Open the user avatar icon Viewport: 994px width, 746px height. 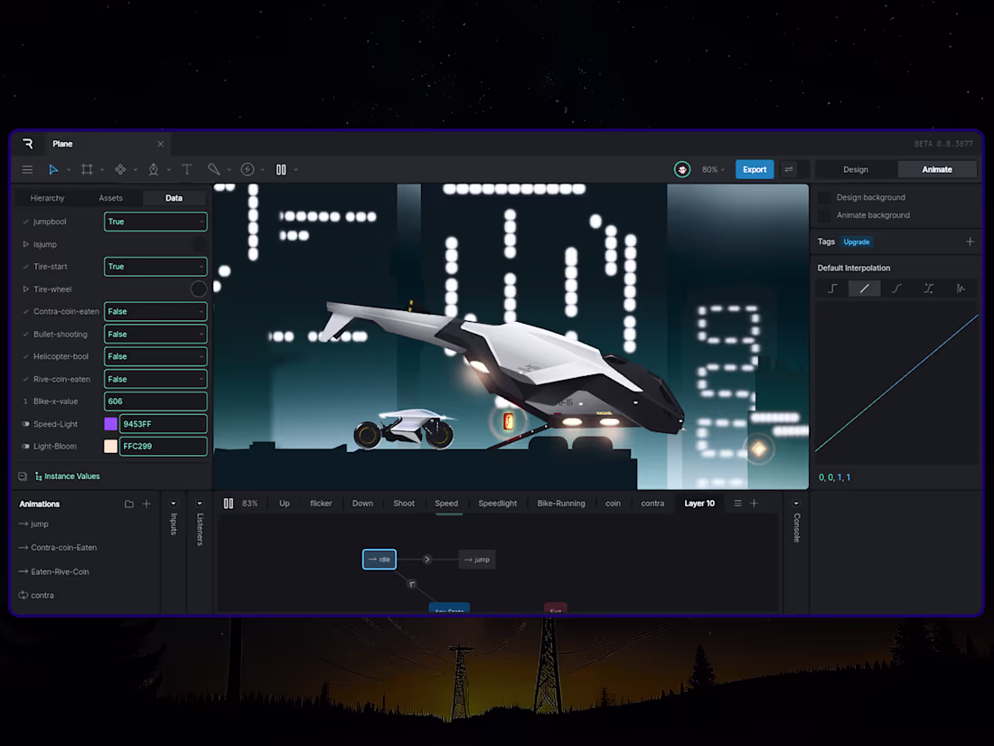point(682,169)
